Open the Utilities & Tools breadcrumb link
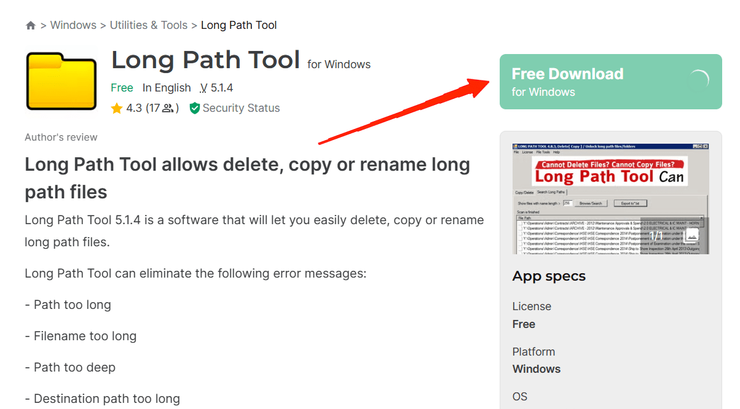The image size is (740, 409). click(x=149, y=25)
